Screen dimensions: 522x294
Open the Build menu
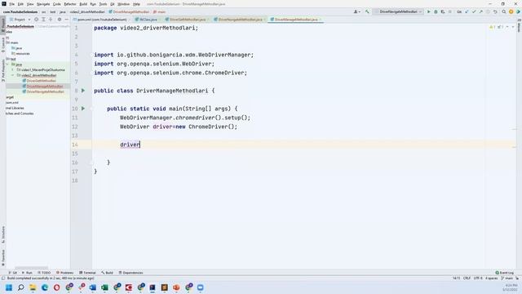pyautogui.click(x=83, y=4)
